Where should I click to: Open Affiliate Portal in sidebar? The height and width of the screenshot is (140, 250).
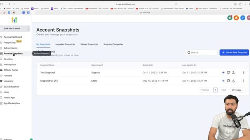click(11, 70)
